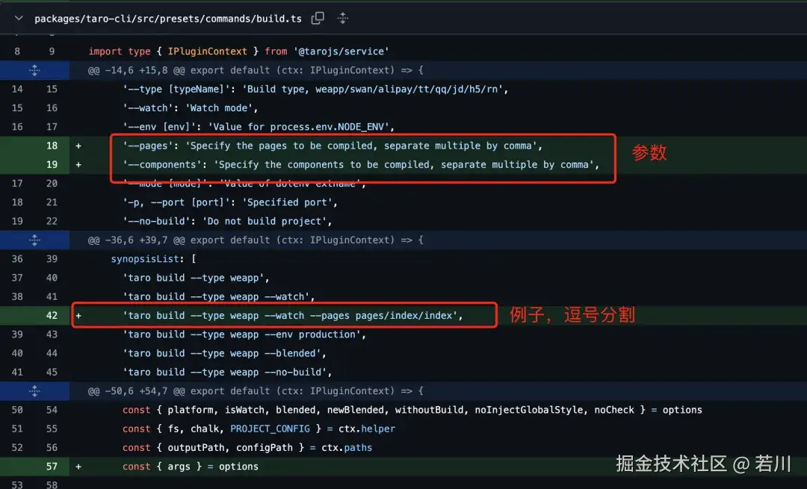The image size is (807, 489).
Task: Copy the build.ts file path
Action: tap(317, 18)
